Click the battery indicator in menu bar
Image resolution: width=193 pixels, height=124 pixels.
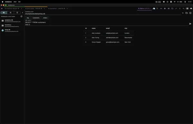click(x=180, y=2)
